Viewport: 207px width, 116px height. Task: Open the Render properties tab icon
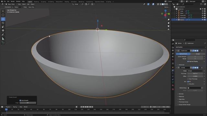coord(173,47)
